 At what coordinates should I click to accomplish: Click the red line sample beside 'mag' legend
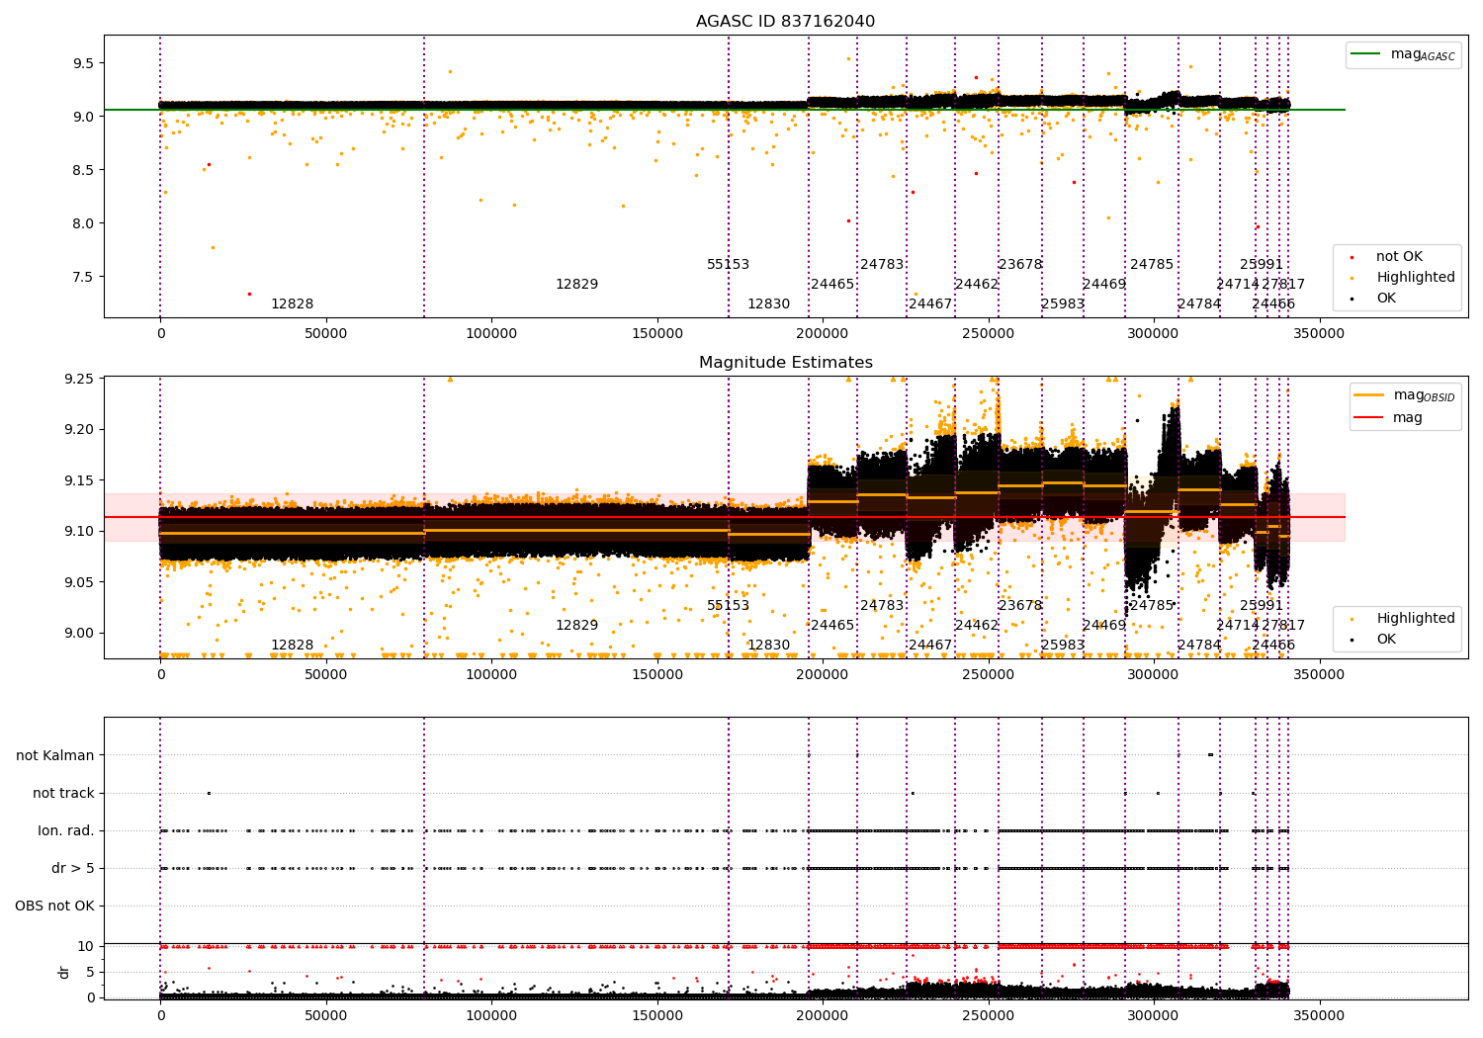click(x=1369, y=418)
